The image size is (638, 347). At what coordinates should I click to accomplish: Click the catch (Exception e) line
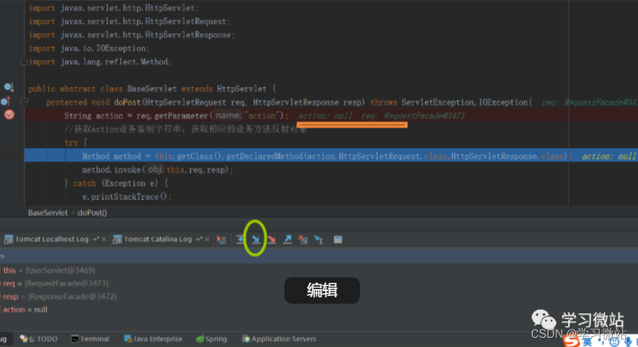[x=116, y=183]
